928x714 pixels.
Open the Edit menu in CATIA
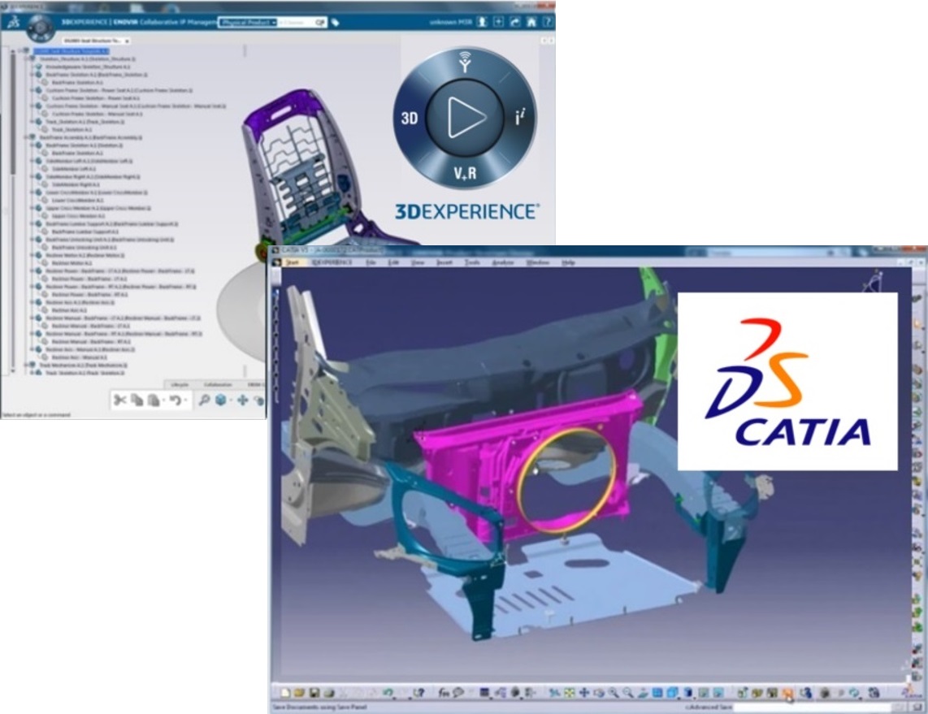393,262
